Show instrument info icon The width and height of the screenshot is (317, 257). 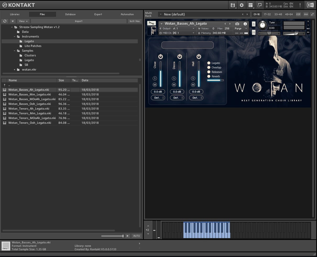click(x=245, y=24)
